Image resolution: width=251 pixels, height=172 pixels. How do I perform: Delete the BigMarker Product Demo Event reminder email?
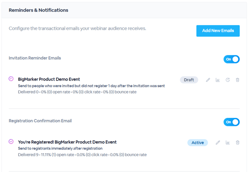click(x=237, y=80)
